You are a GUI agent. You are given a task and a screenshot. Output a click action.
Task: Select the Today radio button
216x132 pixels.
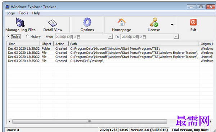pyautogui.click(x=8, y=36)
